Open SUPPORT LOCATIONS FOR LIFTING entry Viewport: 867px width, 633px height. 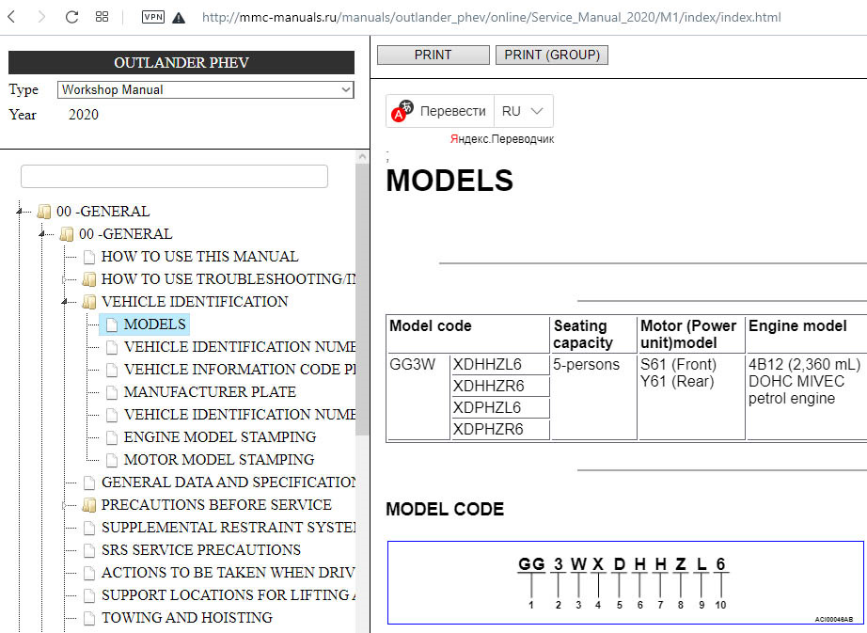click(229, 594)
